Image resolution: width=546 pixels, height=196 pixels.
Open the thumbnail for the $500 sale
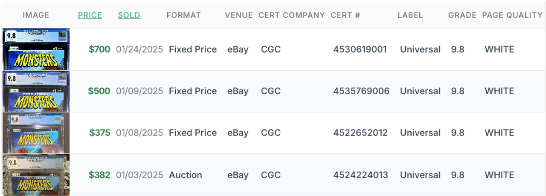(x=36, y=91)
